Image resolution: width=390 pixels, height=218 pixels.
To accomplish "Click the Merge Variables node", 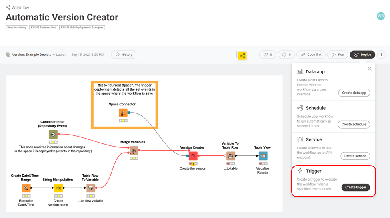I will [134, 150].
